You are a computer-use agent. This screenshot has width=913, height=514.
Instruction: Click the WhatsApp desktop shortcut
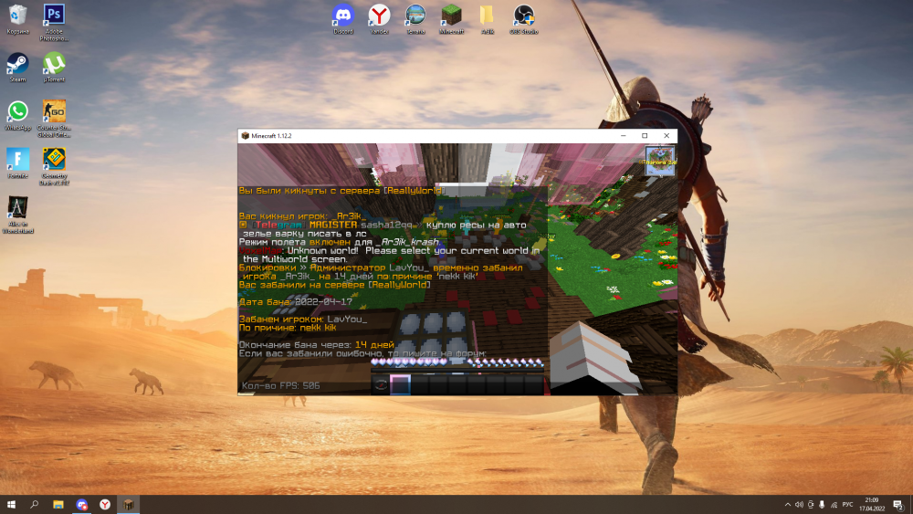click(17, 115)
